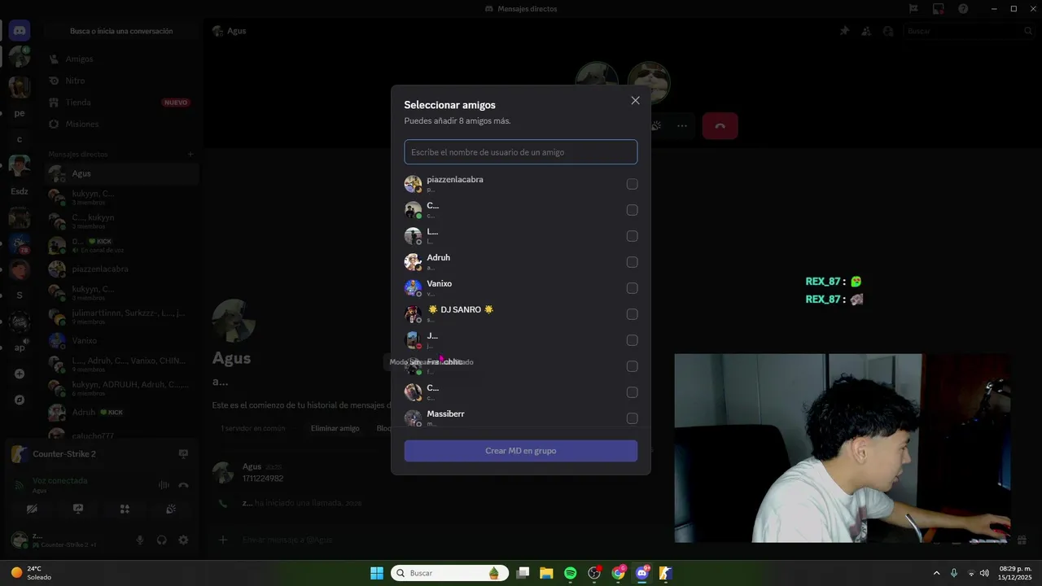Click 1 servidor en común
1042x586 pixels.
253,428
